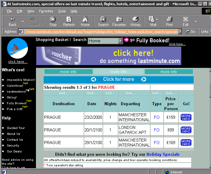Viewport: 211px width, 174px height.
Task: Click the middle more info tab
Action: (x=118, y=72)
